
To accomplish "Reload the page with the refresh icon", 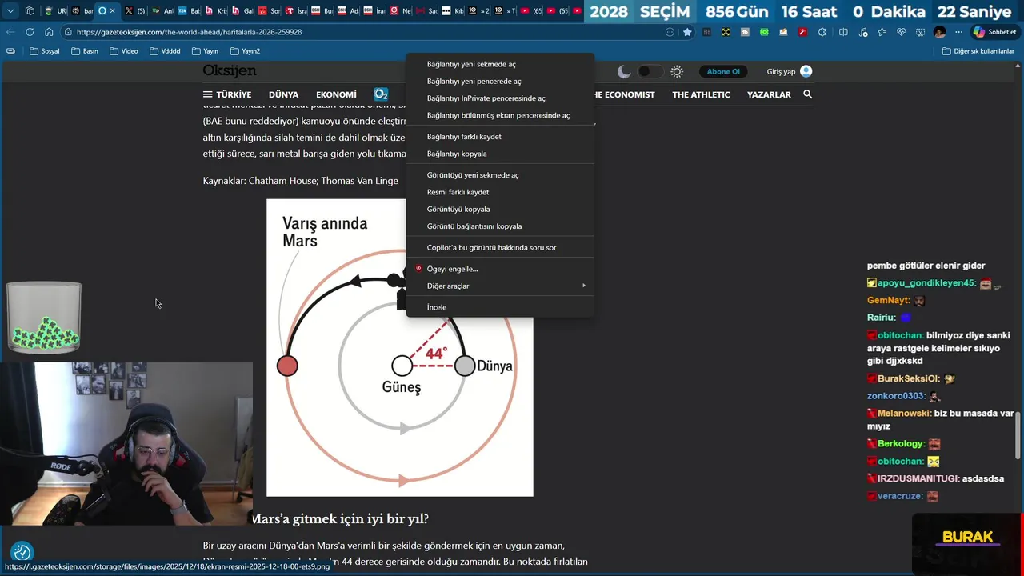I will (x=30, y=32).
